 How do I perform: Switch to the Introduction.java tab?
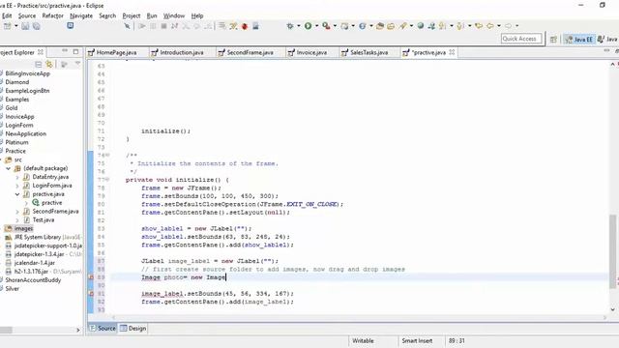click(182, 52)
